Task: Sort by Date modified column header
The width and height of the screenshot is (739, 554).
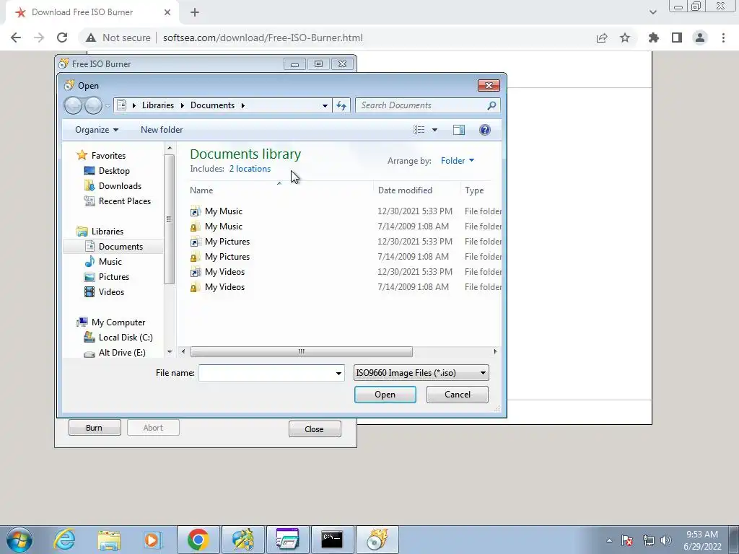Action: (x=405, y=190)
